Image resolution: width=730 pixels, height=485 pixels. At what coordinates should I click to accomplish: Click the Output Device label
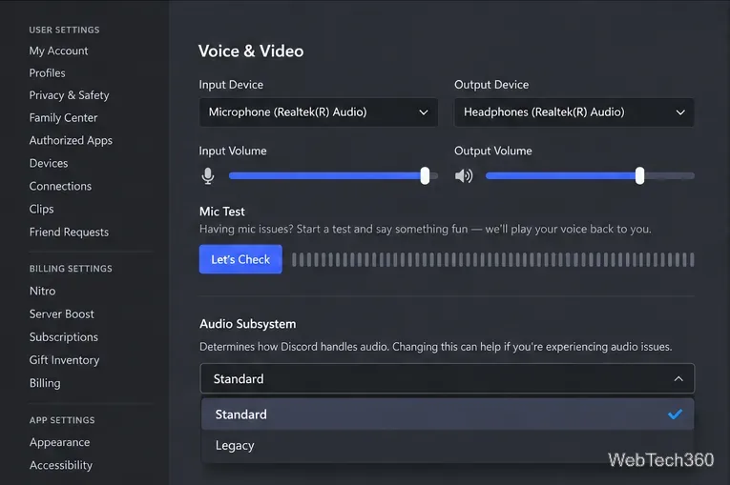(491, 85)
